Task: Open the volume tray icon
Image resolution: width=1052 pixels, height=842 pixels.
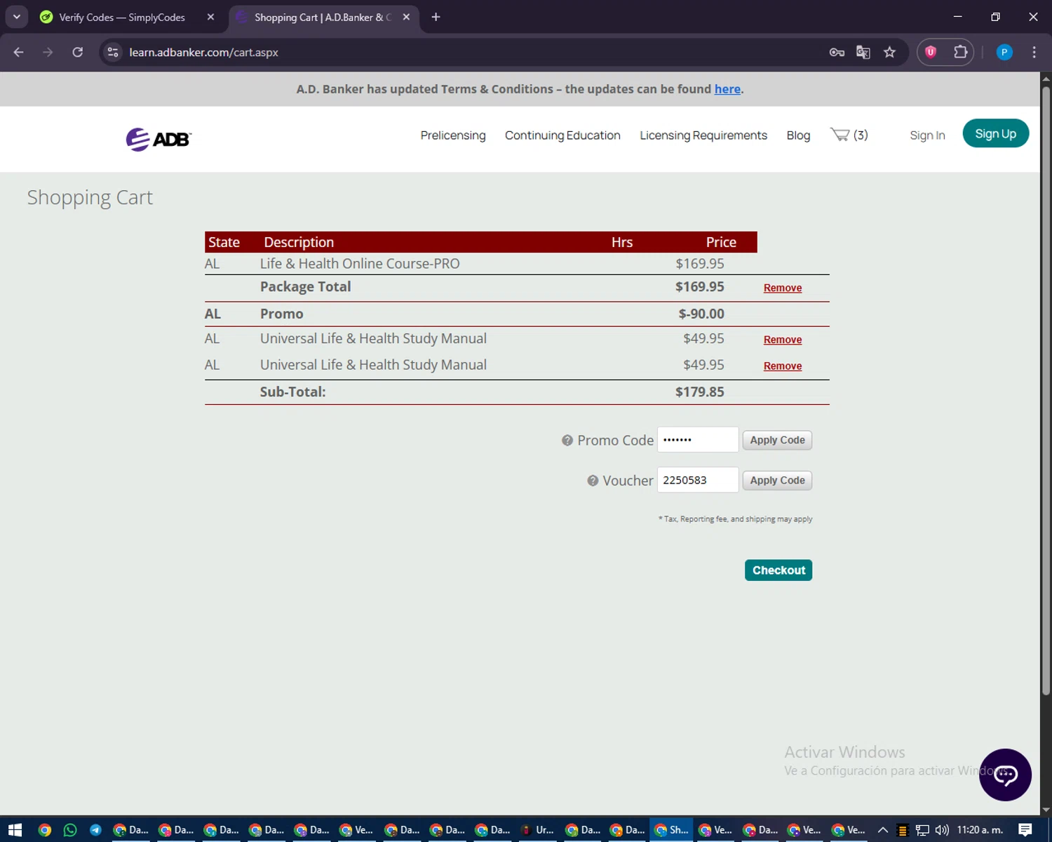Action: click(x=942, y=830)
